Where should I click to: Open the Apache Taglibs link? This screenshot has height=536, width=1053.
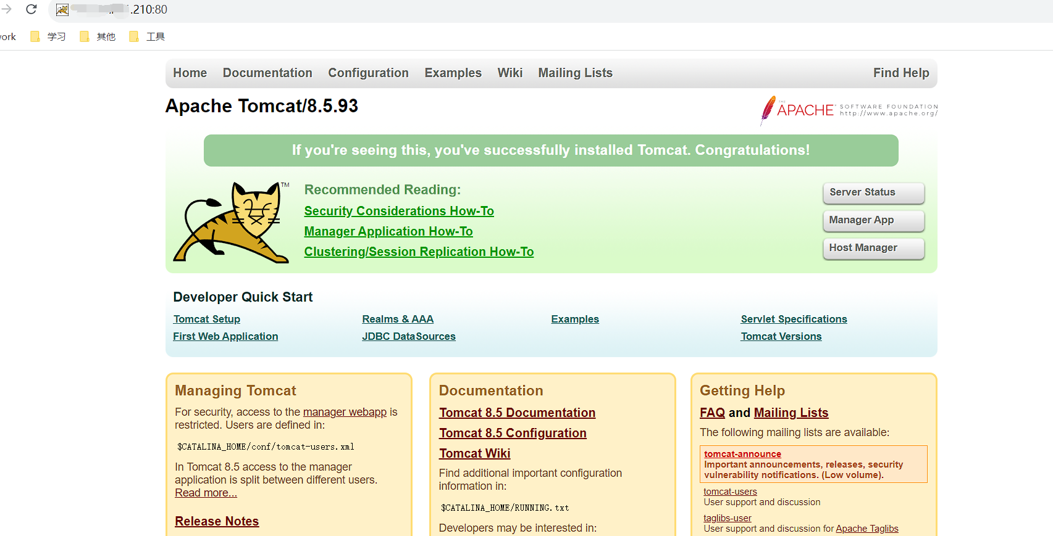click(866, 529)
